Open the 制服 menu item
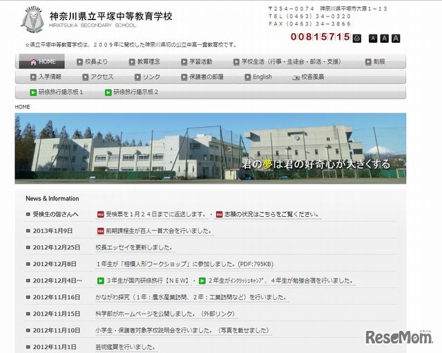 (x=375, y=61)
